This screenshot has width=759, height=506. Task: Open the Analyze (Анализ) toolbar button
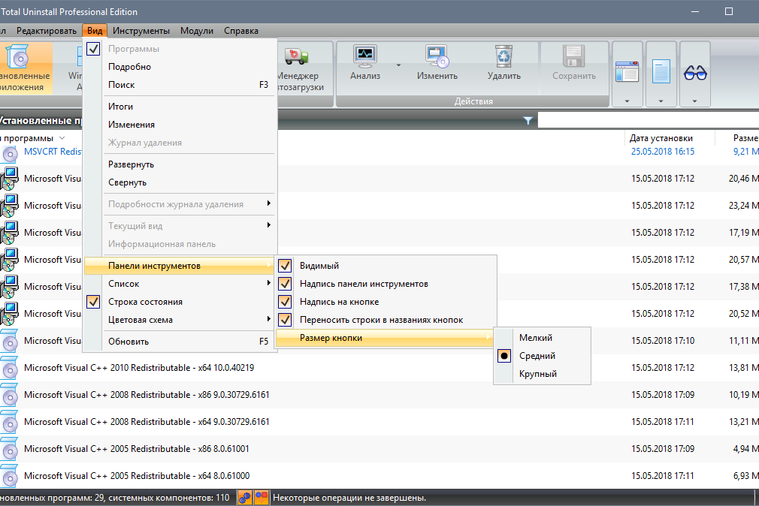point(365,64)
